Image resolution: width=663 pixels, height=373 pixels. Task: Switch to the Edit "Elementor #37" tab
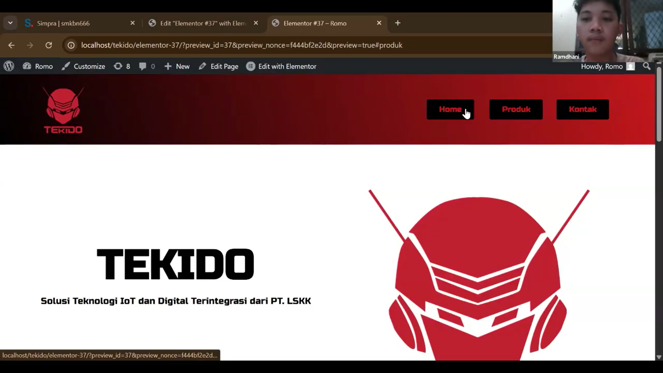click(x=203, y=23)
